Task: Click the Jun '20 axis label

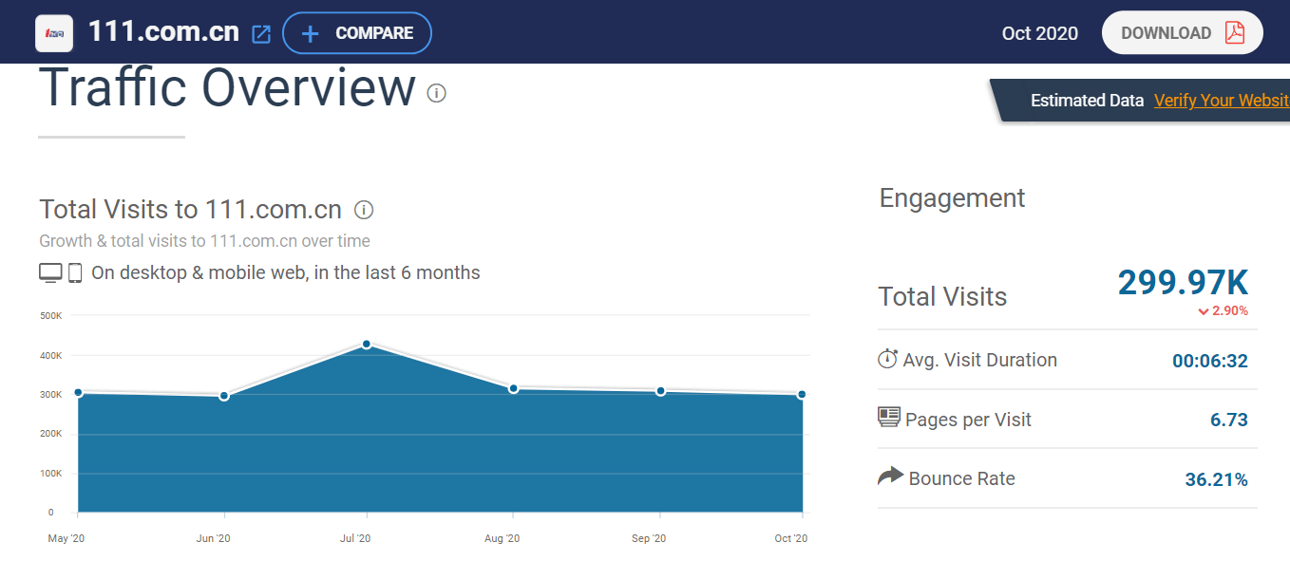Action: (213, 539)
